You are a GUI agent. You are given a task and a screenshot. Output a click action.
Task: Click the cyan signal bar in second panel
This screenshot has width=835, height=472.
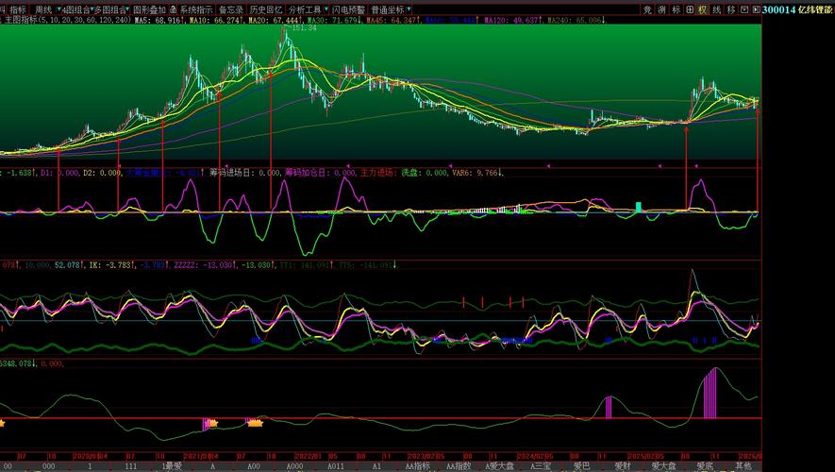click(x=639, y=207)
